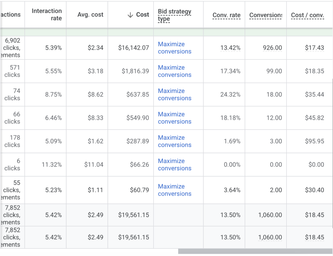Click the Bid strategy type column header
The width and height of the screenshot is (333, 256).
click(174, 15)
